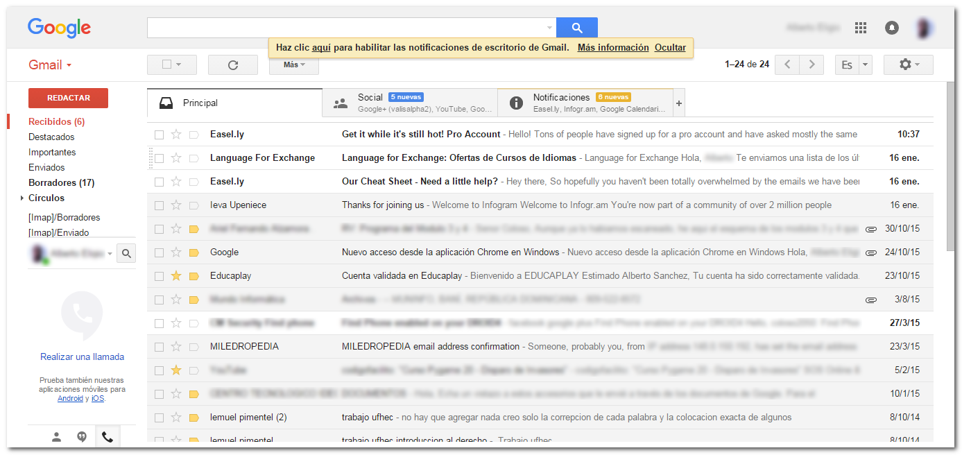Open Borradores (17) folder

[61, 182]
